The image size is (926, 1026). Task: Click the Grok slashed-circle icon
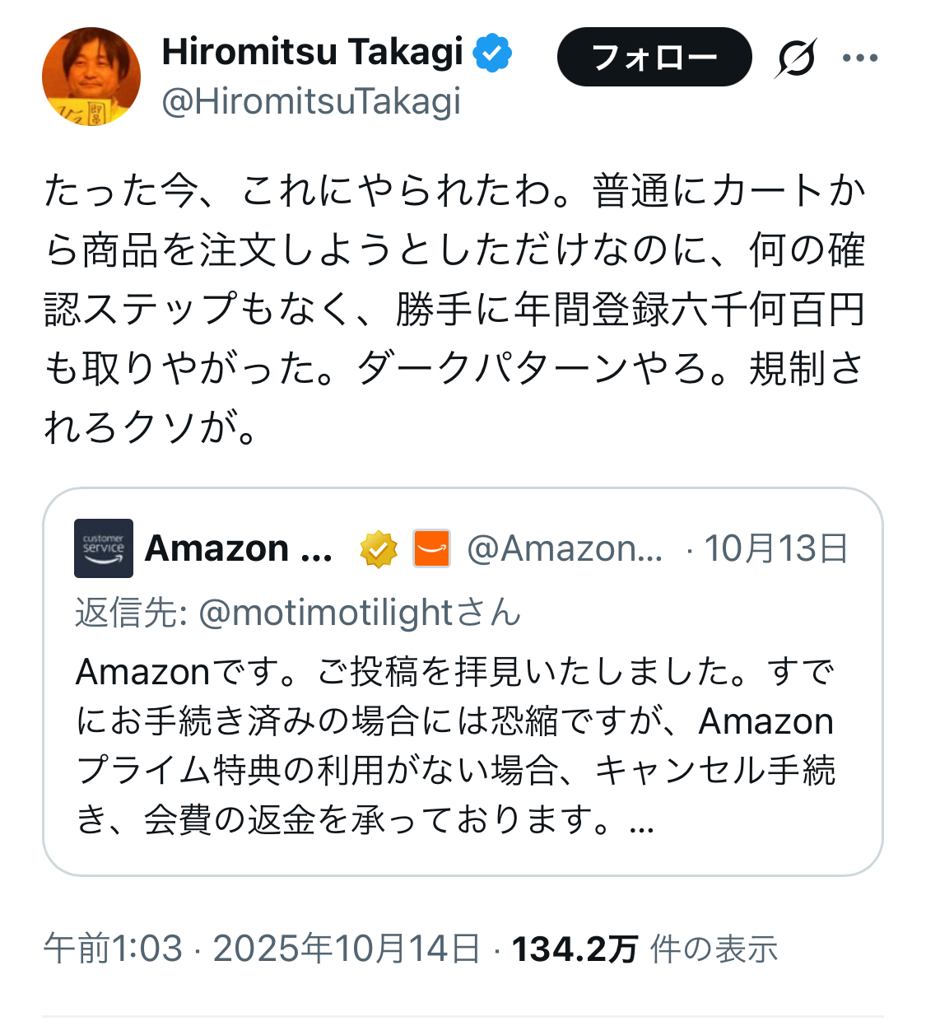point(795,58)
